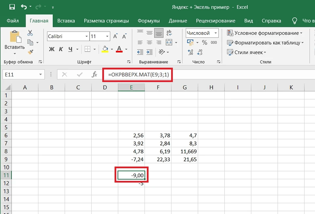Open the Файл menu

[13, 20]
